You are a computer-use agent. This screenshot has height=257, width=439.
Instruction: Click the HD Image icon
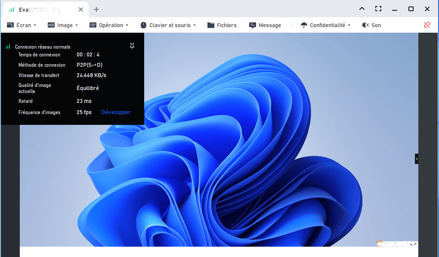coord(51,25)
